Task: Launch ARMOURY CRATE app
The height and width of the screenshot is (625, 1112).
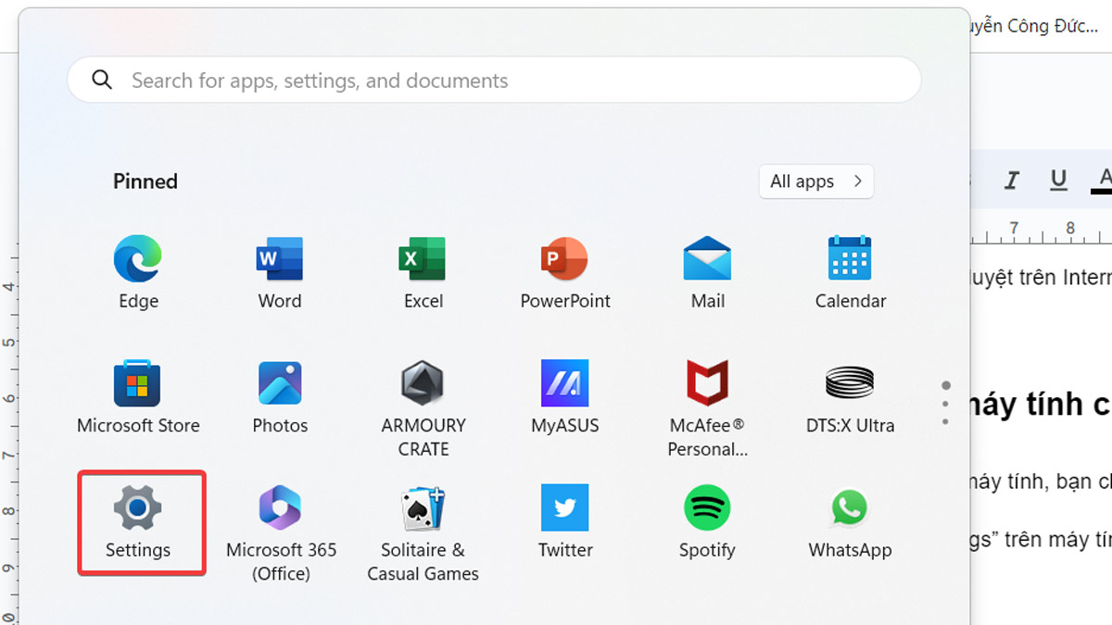Action: (x=423, y=384)
